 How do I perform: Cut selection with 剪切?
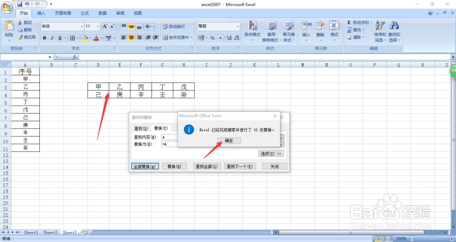25,23
